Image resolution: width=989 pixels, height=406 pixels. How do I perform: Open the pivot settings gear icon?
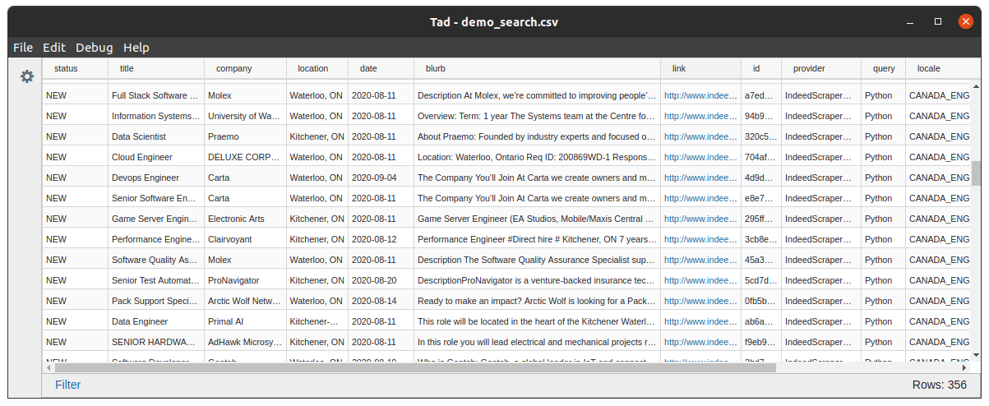click(x=27, y=76)
